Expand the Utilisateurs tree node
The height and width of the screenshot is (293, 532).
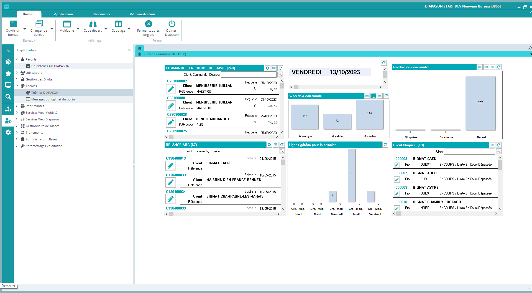[17, 73]
